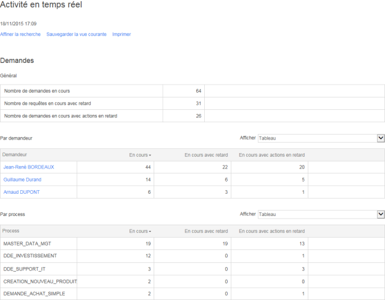Sort requester table by En cours column
The height and width of the screenshot is (300, 385).
coord(139,155)
